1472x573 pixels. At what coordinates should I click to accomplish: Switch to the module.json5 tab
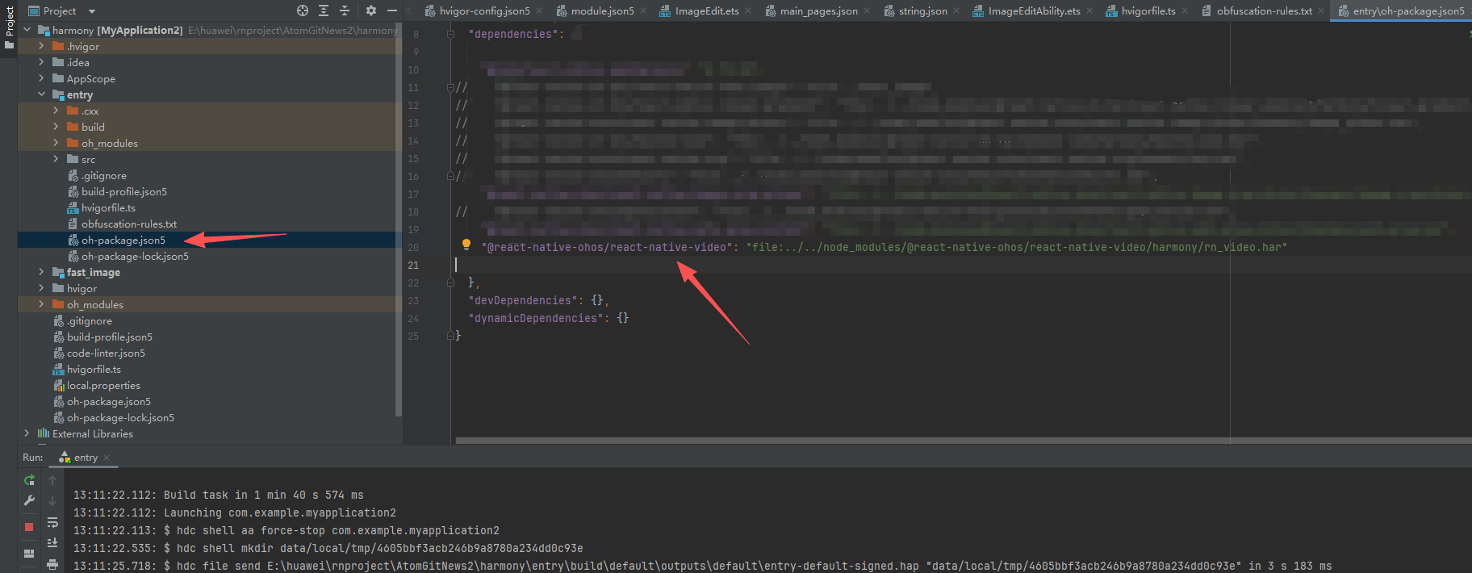pos(602,11)
